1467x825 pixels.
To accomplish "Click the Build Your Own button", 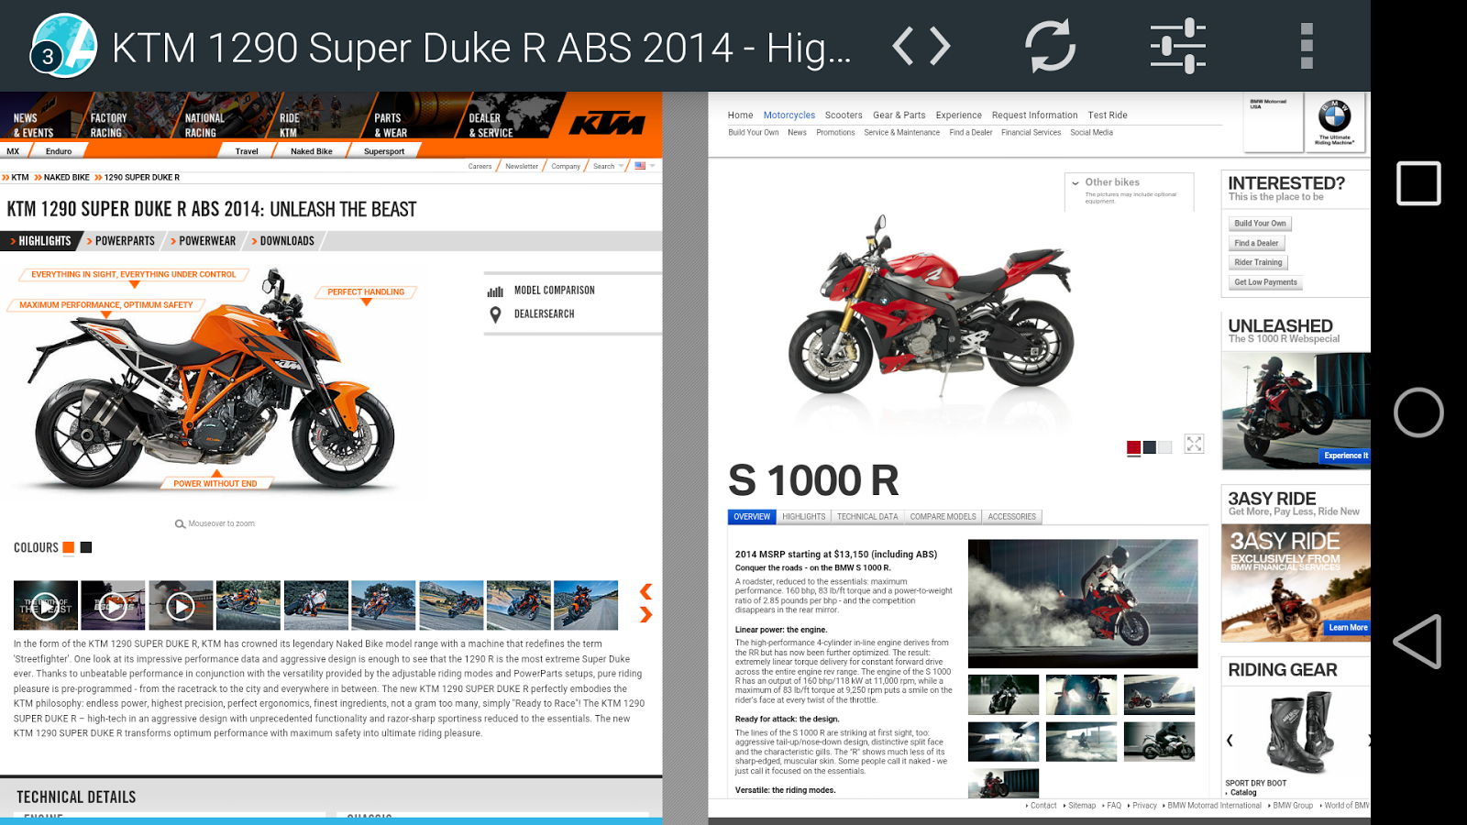I will point(1259,223).
